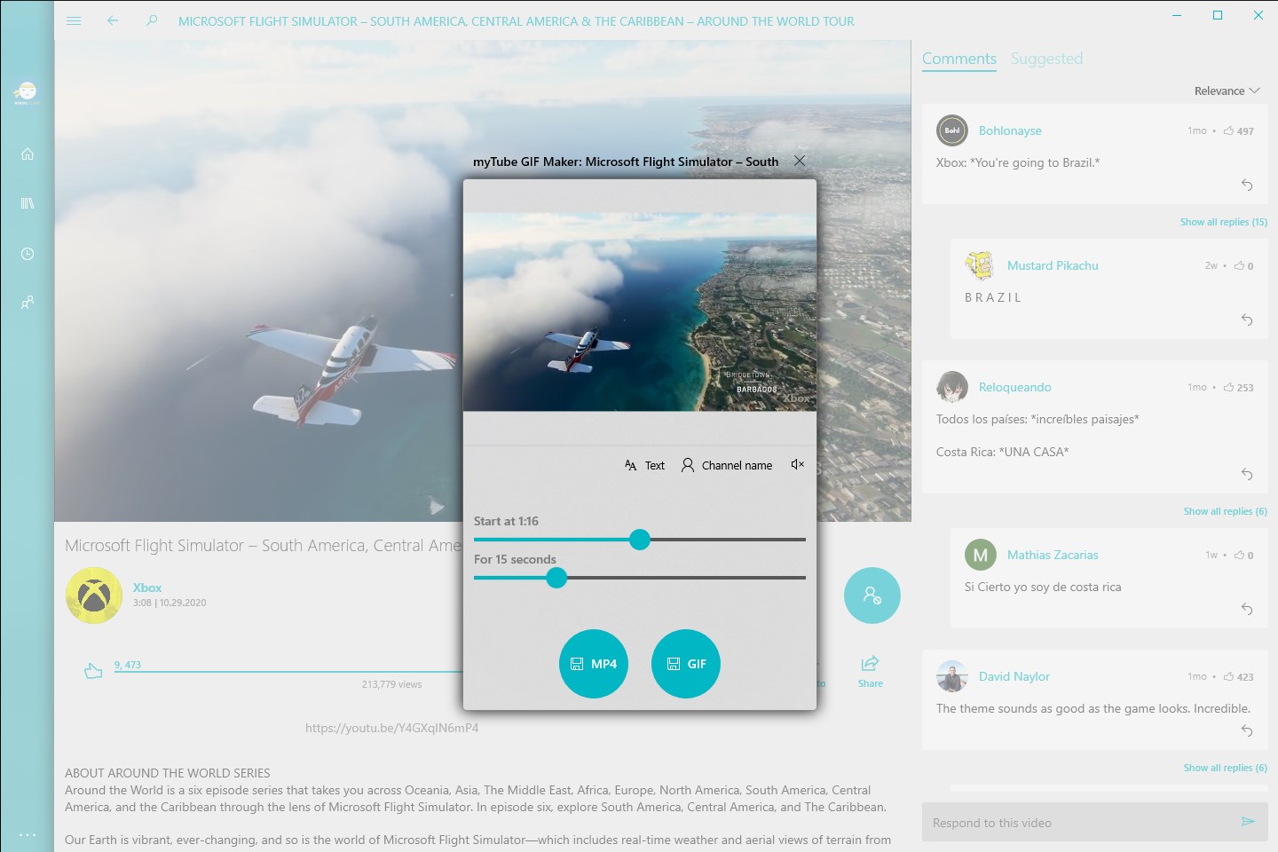Open Mathias Zacarias's channel name
The width and height of the screenshot is (1278, 852).
pyautogui.click(x=1053, y=555)
